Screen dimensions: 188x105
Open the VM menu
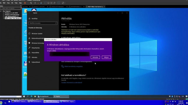(x=12, y=3)
